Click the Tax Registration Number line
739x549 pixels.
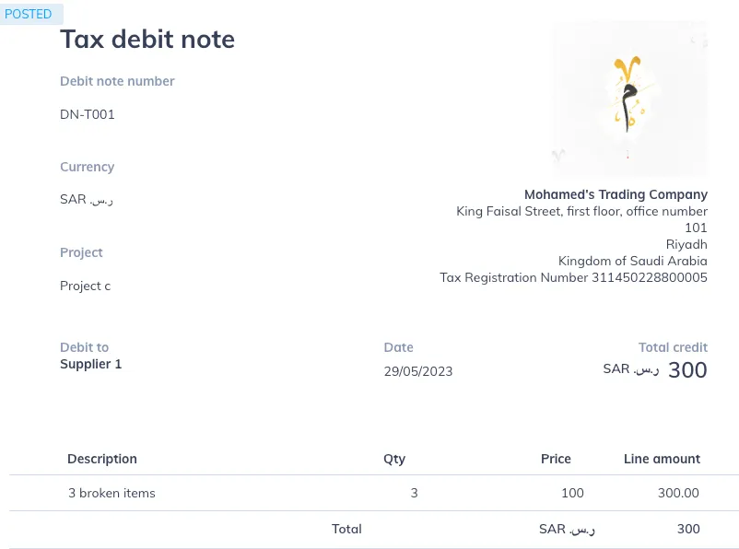click(573, 278)
